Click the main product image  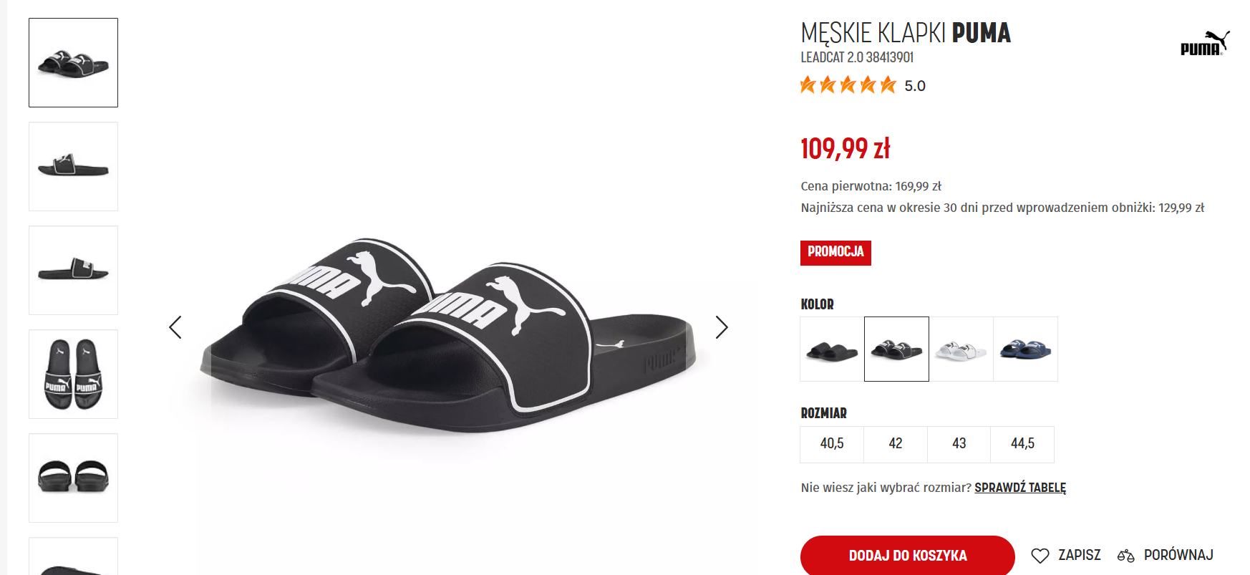[x=447, y=337]
